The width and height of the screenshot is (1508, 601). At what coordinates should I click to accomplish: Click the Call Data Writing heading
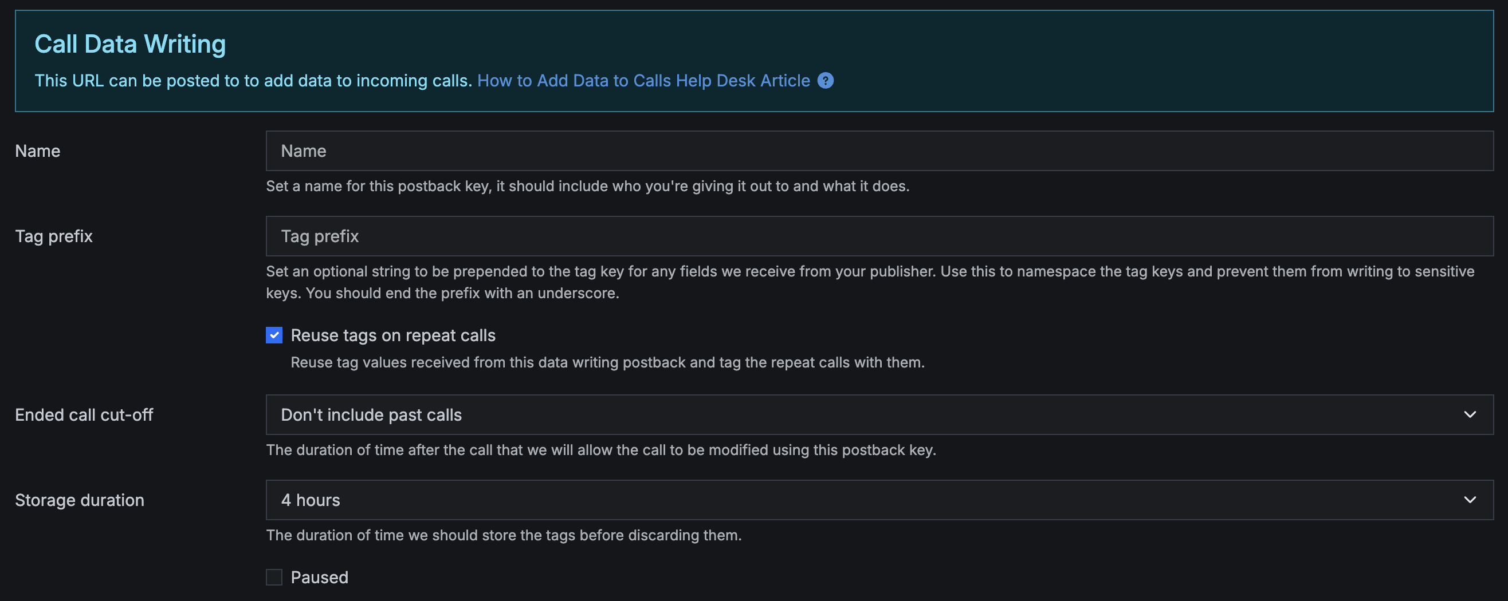[130, 45]
